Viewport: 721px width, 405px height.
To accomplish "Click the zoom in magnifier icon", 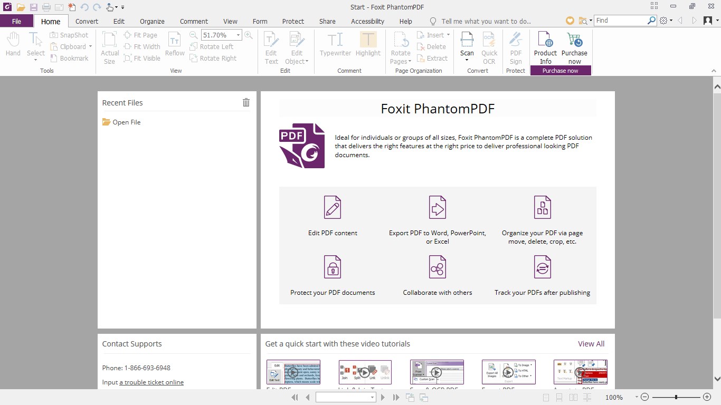I will pos(248,35).
